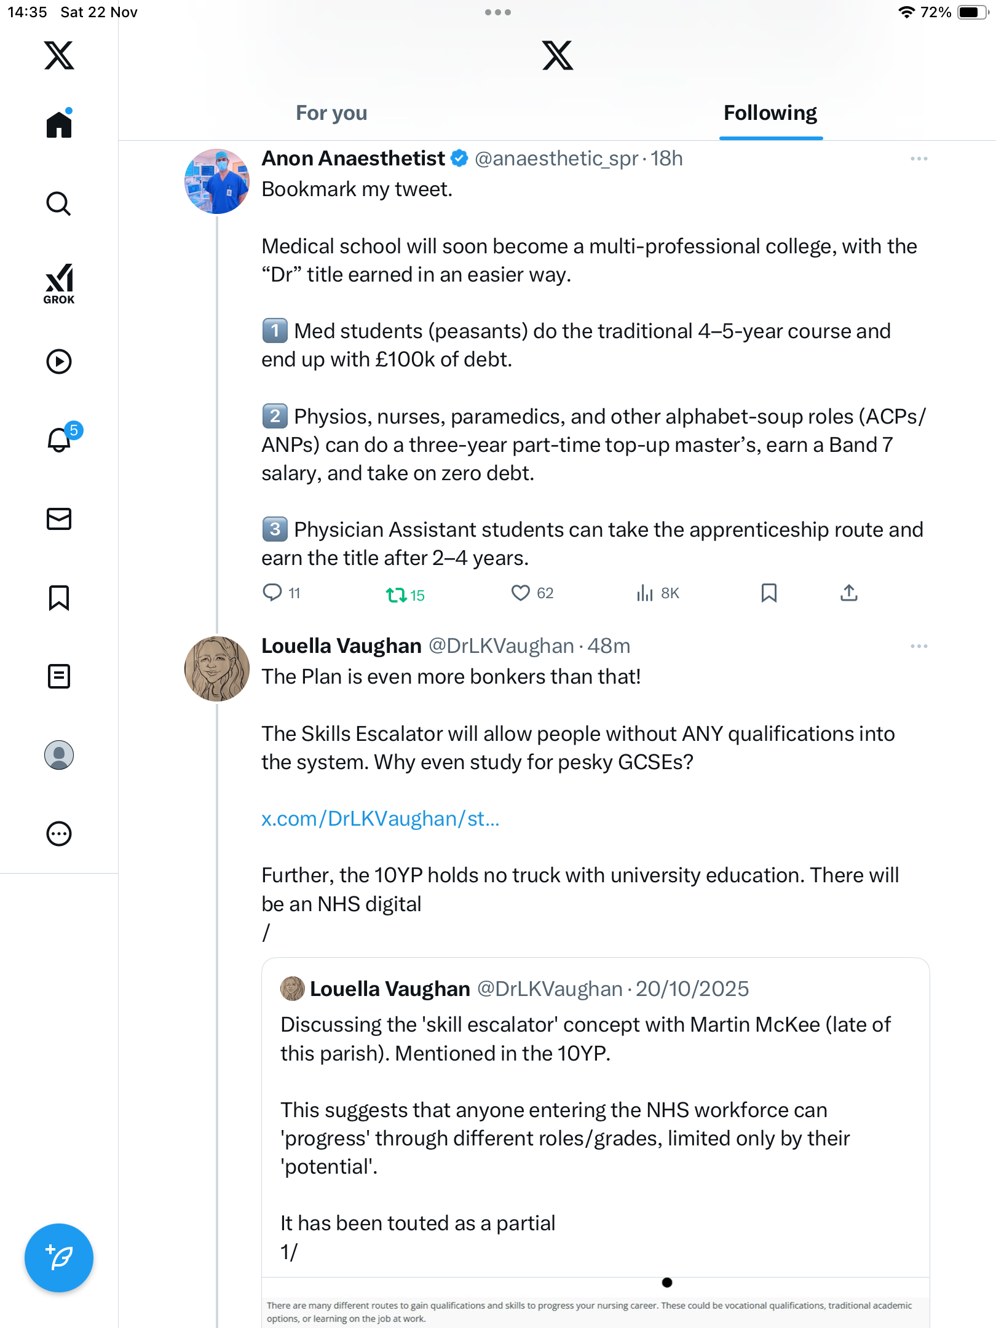Bookmark Anon Anaesthetist's tweet
Viewport: 996px width, 1328px height.
pos(769,593)
